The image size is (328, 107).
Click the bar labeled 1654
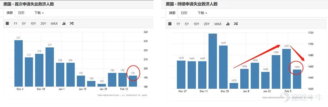click(x=297, y=79)
